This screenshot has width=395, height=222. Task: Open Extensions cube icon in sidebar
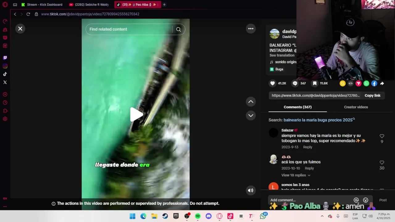[x=5, y=111]
